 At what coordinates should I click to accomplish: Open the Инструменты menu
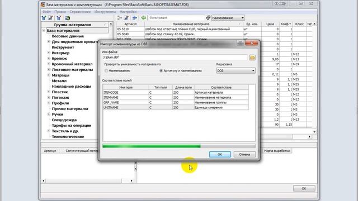(105, 12)
